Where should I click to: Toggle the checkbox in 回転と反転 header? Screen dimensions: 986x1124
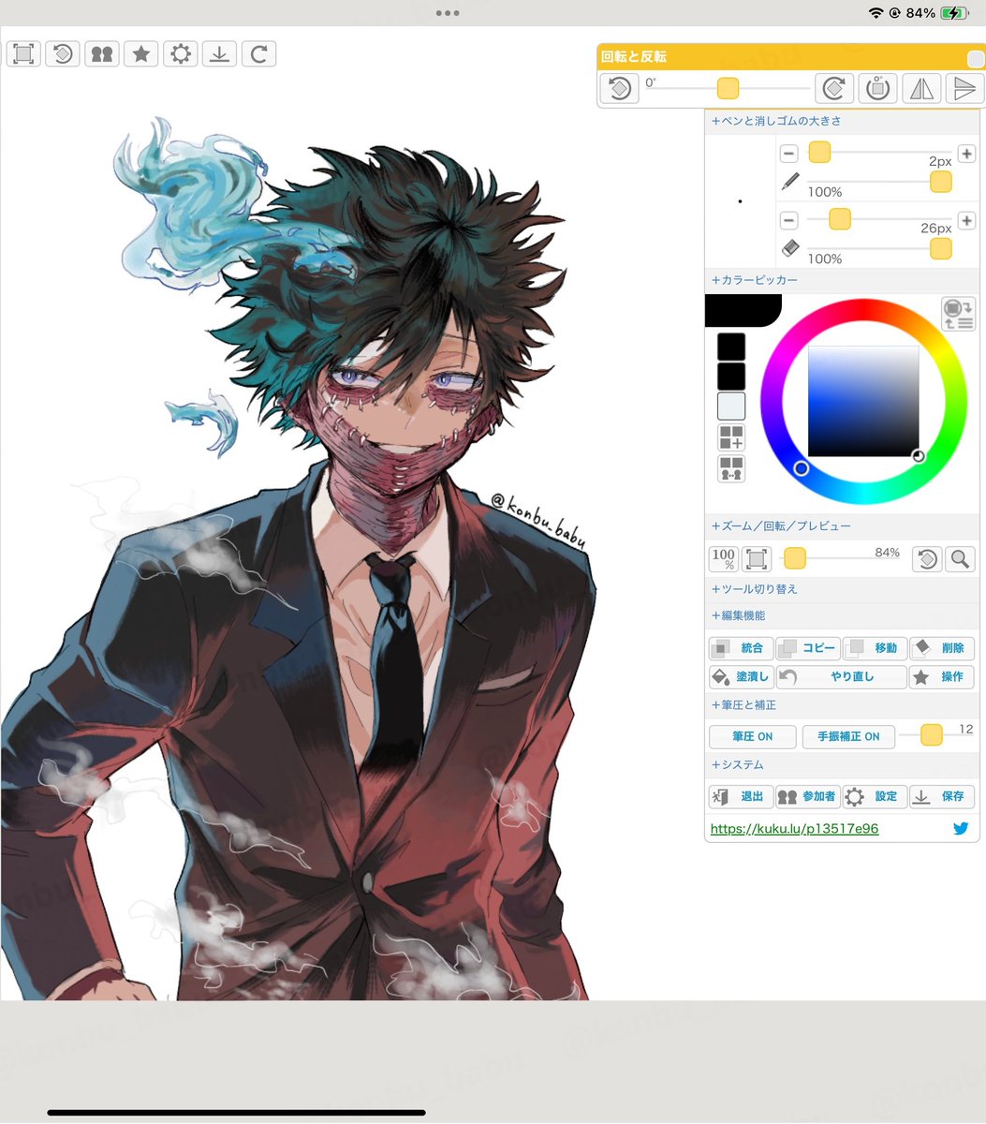click(x=976, y=58)
